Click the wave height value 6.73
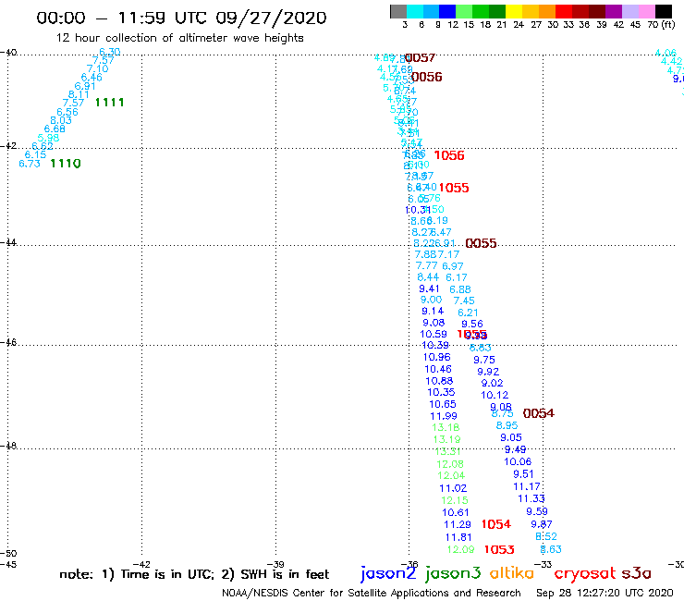Screen dimensions: 684x601 (30, 164)
